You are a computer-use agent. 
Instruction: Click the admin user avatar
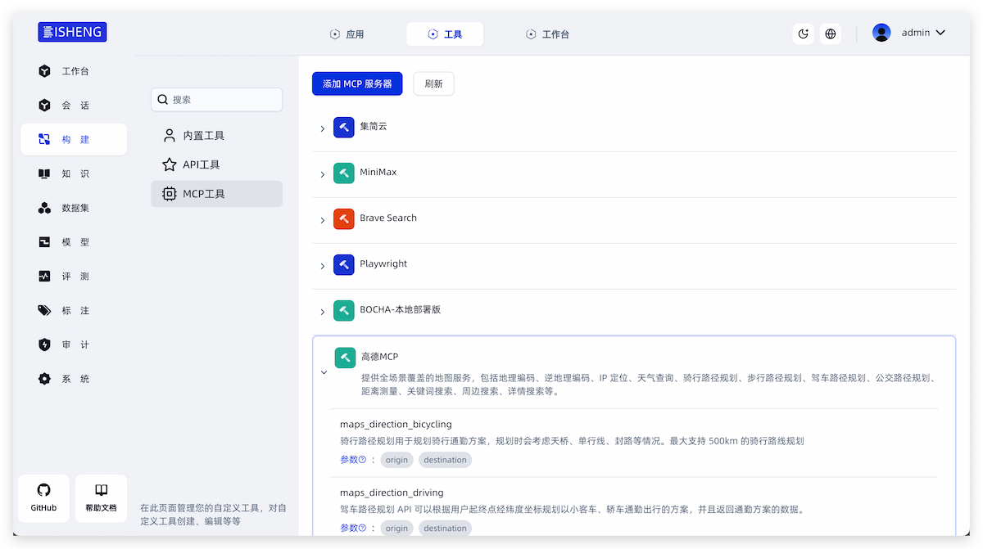click(881, 33)
